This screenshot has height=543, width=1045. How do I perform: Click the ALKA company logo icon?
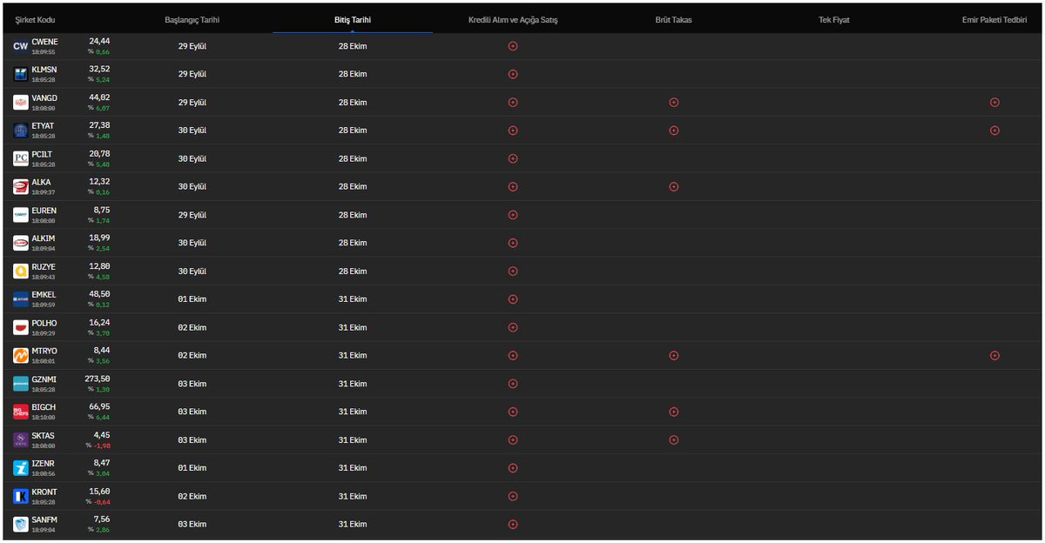click(x=21, y=187)
